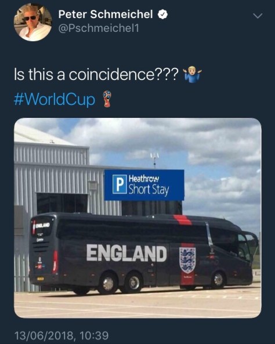
Task: Click the antenna above the Heathrow sign
Action: pos(155,160)
